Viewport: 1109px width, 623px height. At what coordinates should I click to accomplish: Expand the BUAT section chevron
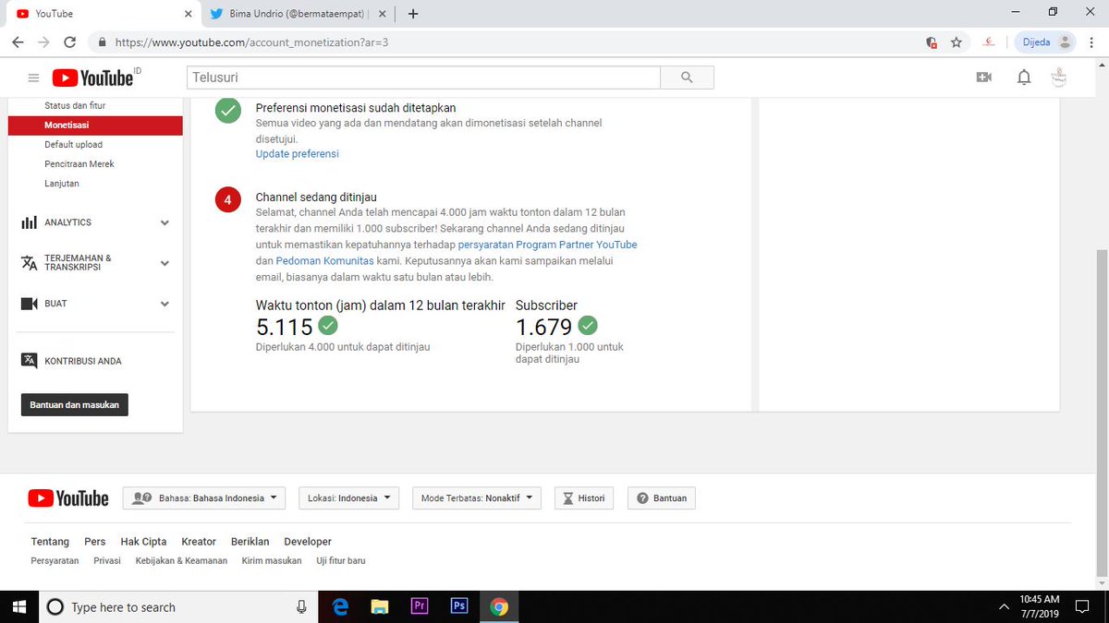165,304
